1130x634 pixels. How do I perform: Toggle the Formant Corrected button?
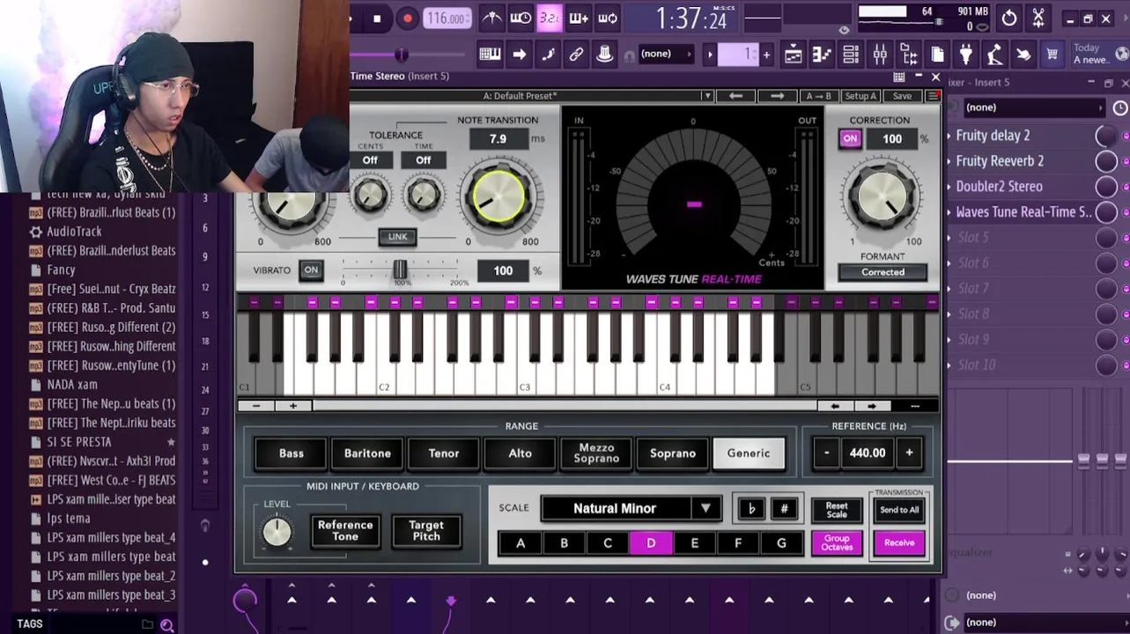click(x=883, y=272)
